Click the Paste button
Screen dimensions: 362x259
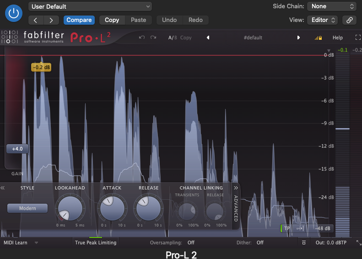coord(139,20)
